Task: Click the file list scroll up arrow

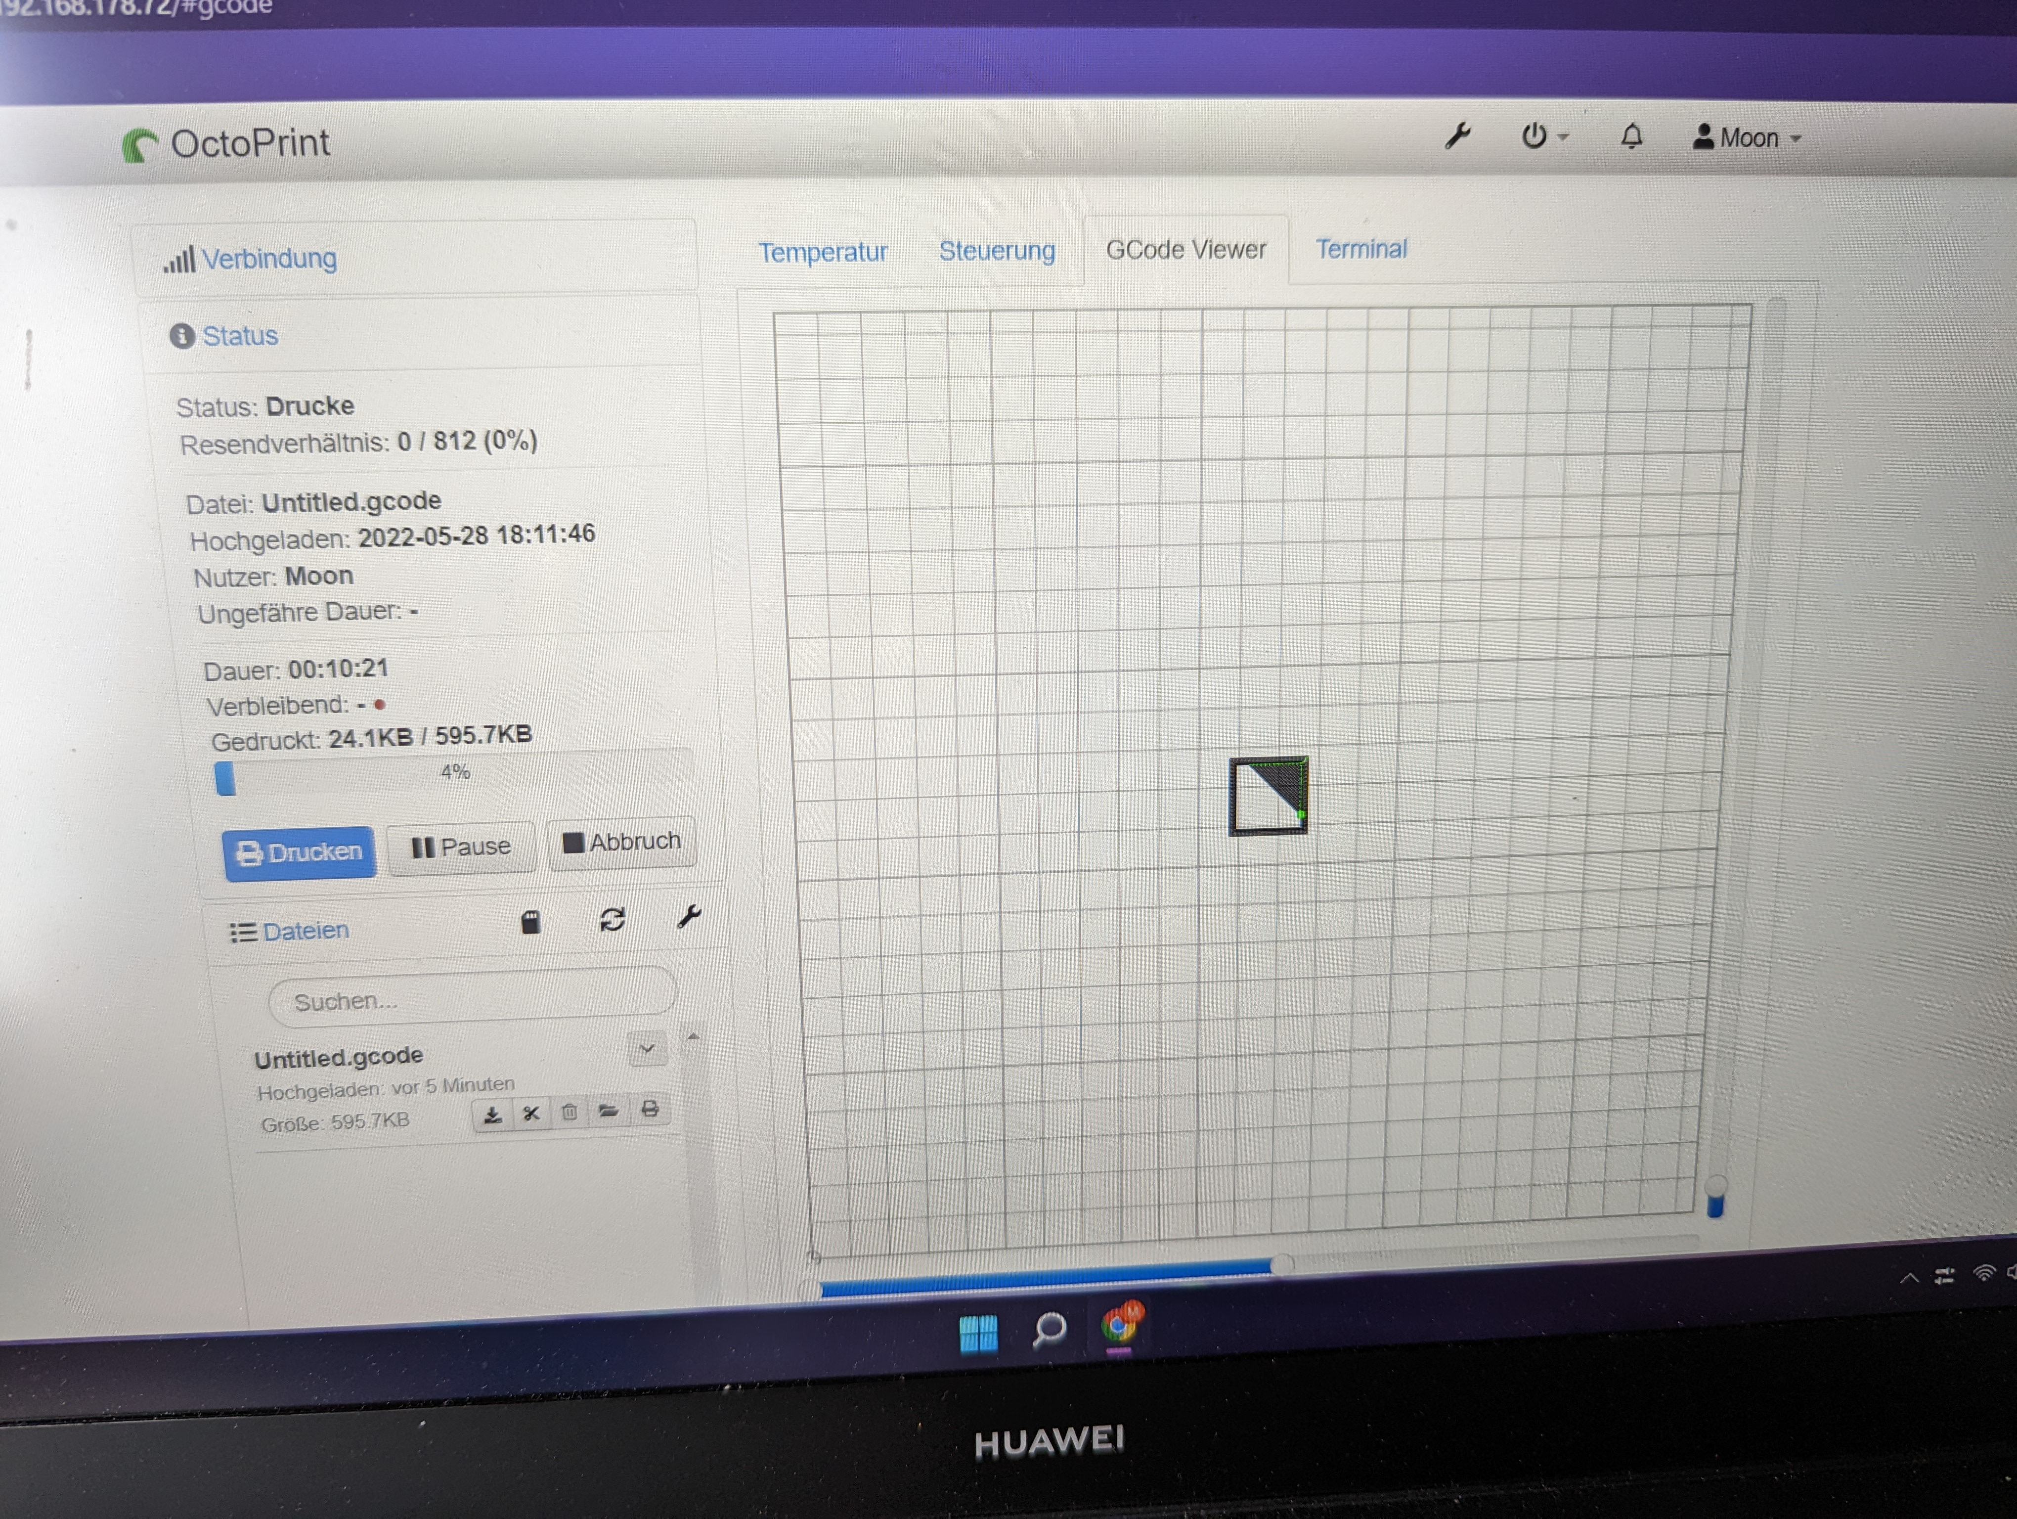Action: 693,1037
